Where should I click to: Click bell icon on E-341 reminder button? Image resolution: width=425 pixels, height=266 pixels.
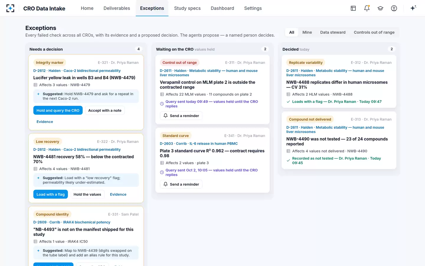(x=166, y=184)
